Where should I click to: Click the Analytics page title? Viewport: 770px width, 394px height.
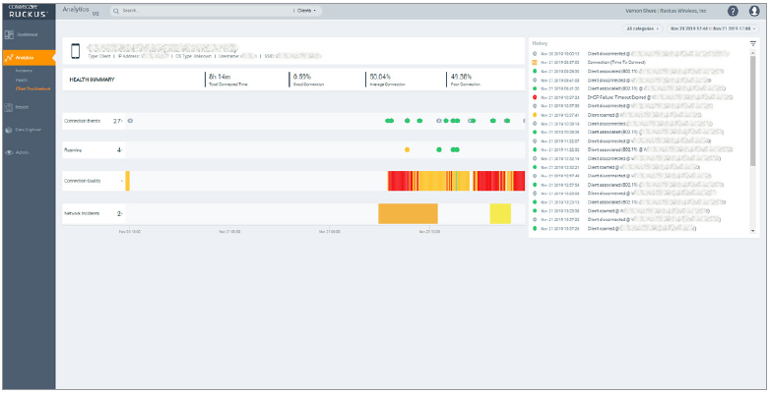click(x=76, y=10)
